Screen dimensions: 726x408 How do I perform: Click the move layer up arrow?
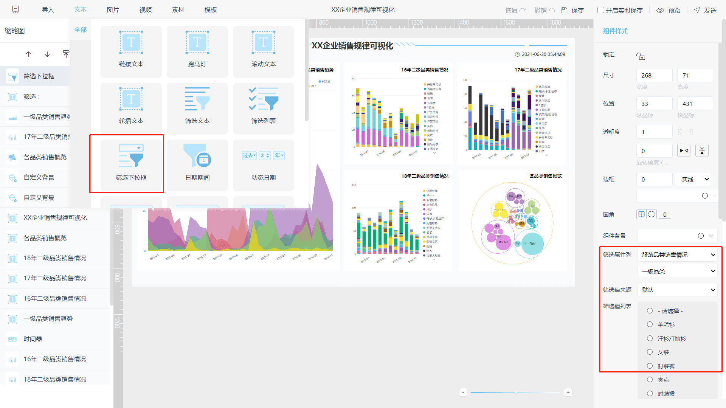point(28,54)
